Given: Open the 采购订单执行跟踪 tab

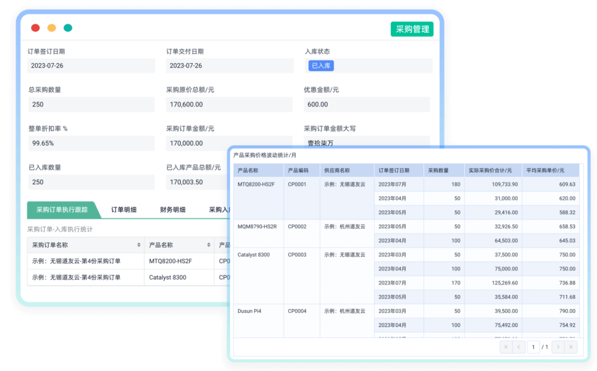Looking at the screenshot, I should coord(62,210).
